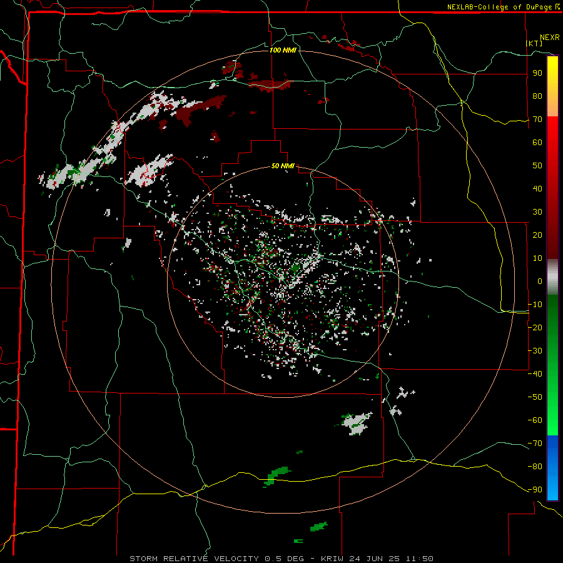Click the 0 value on the velocity scale
Screen dimensions: 563x563
[x=540, y=281]
